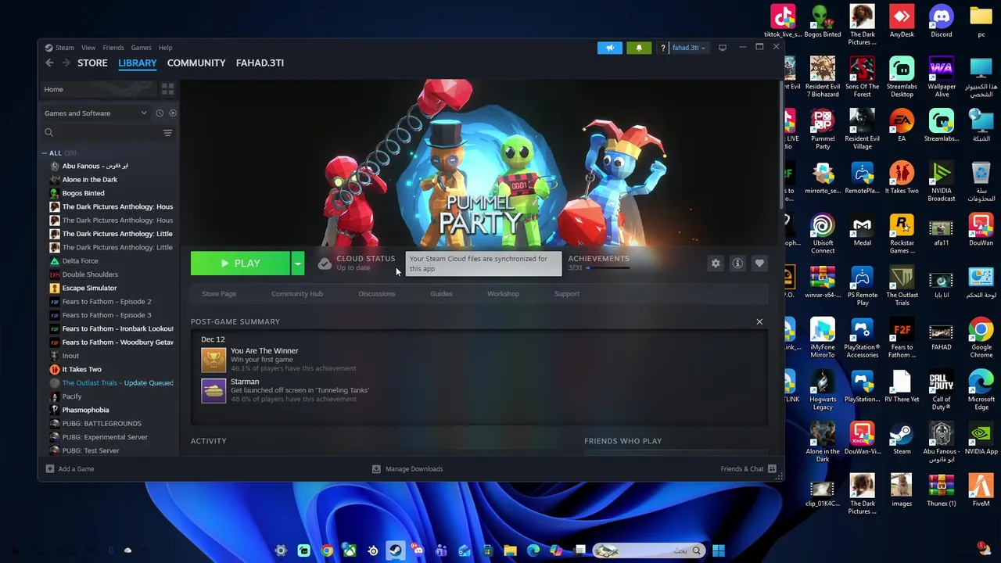The height and width of the screenshot is (563, 1001).
Task: Open the FAHAD.3TI profile tab
Action: pyautogui.click(x=260, y=63)
